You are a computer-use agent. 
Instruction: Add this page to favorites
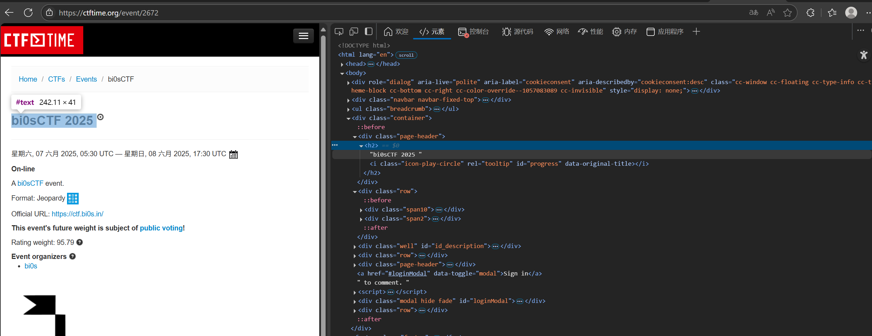(x=787, y=13)
